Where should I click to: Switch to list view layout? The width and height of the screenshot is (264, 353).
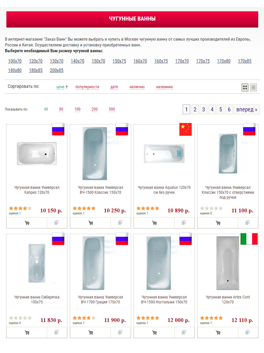[x=254, y=87]
